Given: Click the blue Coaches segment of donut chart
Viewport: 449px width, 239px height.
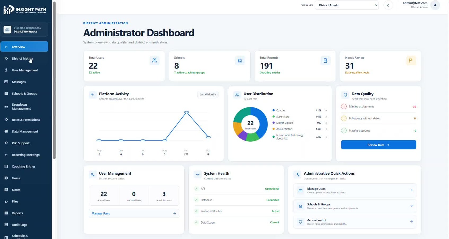Looking at the screenshot, I should pyautogui.click(x=262, y=122).
